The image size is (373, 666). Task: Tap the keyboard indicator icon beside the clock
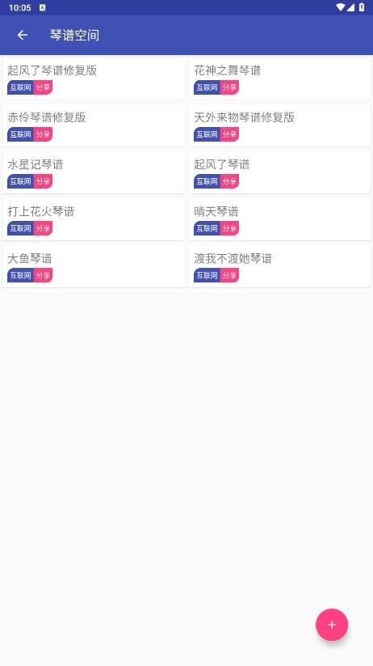pos(42,7)
